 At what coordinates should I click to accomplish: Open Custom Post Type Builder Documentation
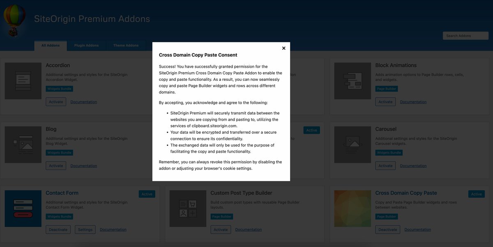tap(249, 229)
